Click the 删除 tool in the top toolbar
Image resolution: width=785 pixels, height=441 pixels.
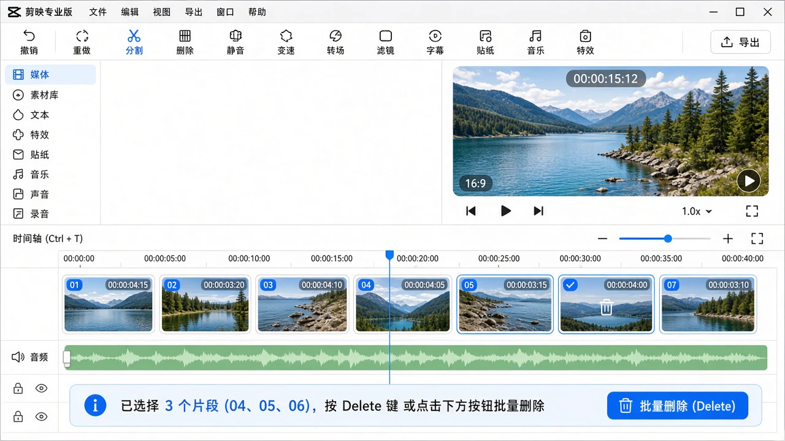(185, 42)
